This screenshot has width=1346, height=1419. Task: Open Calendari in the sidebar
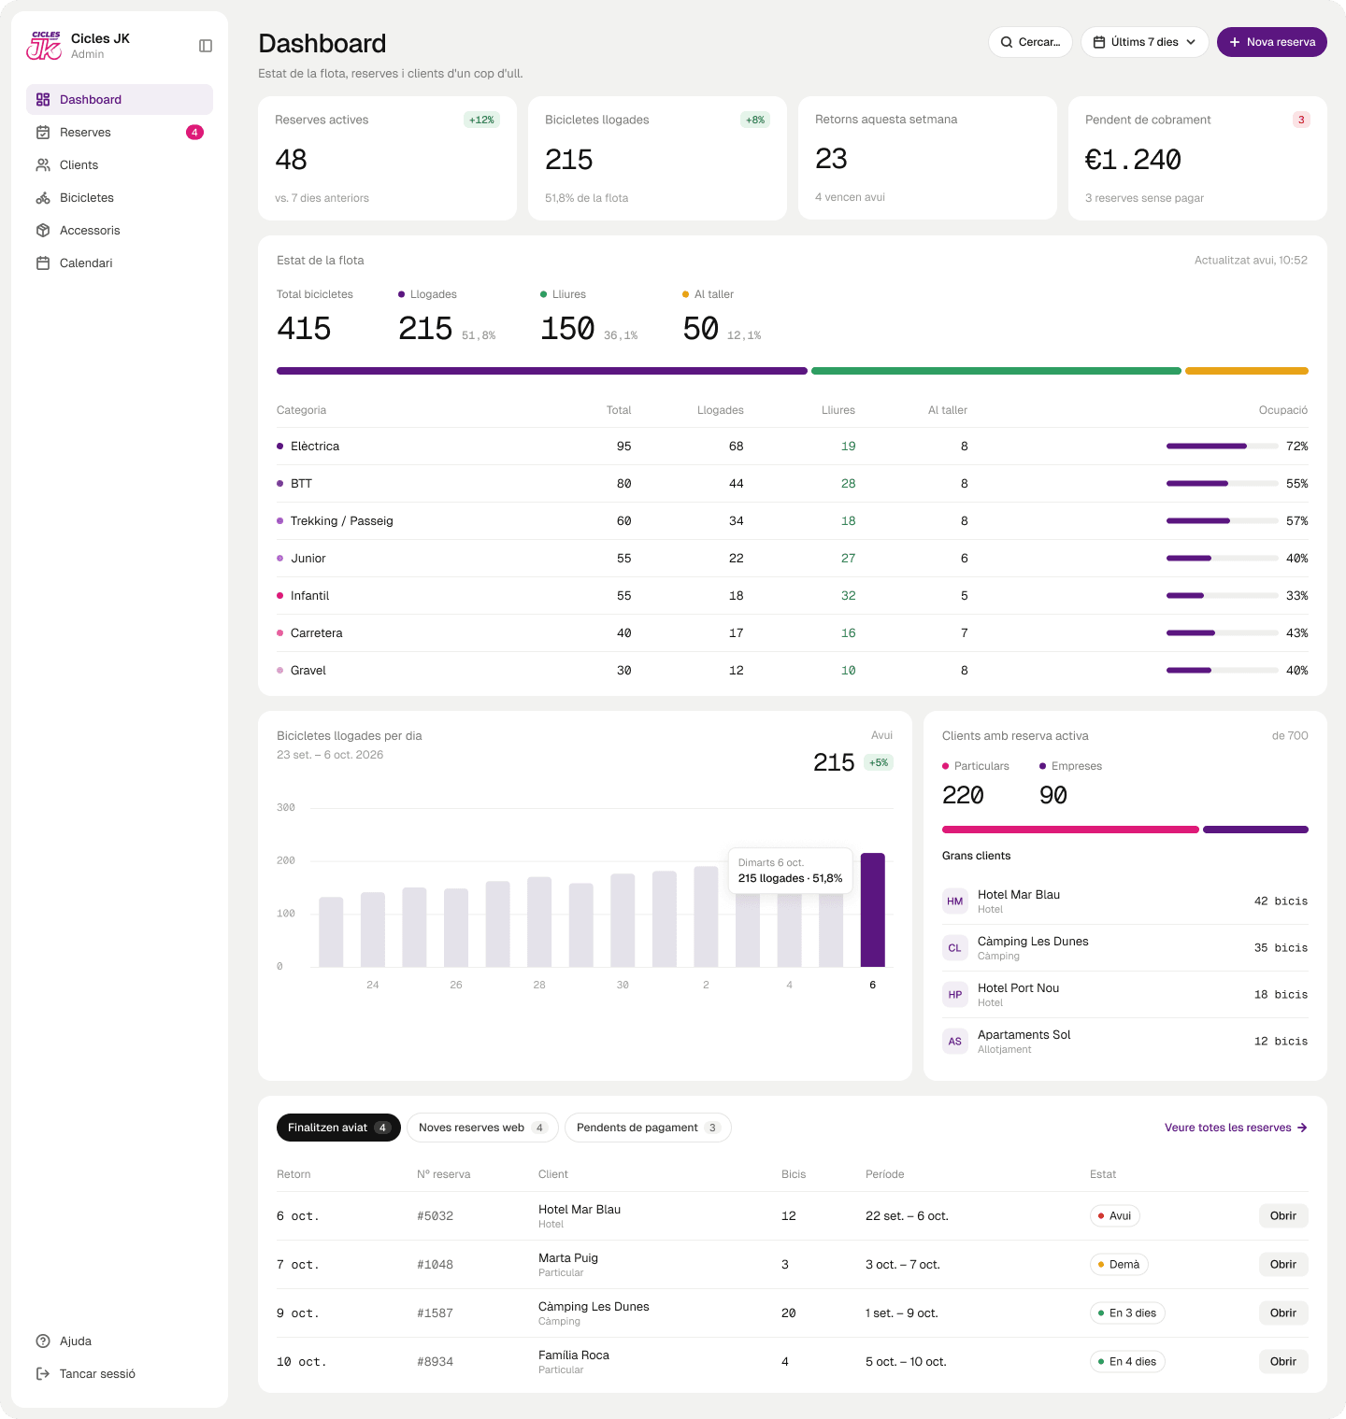[x=120, y=263]
